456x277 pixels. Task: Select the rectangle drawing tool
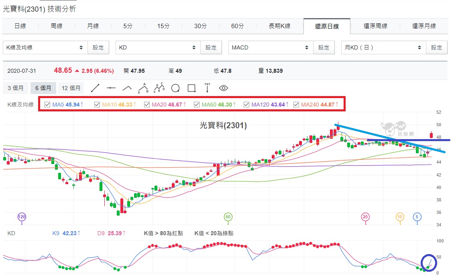tap(191, 88)
